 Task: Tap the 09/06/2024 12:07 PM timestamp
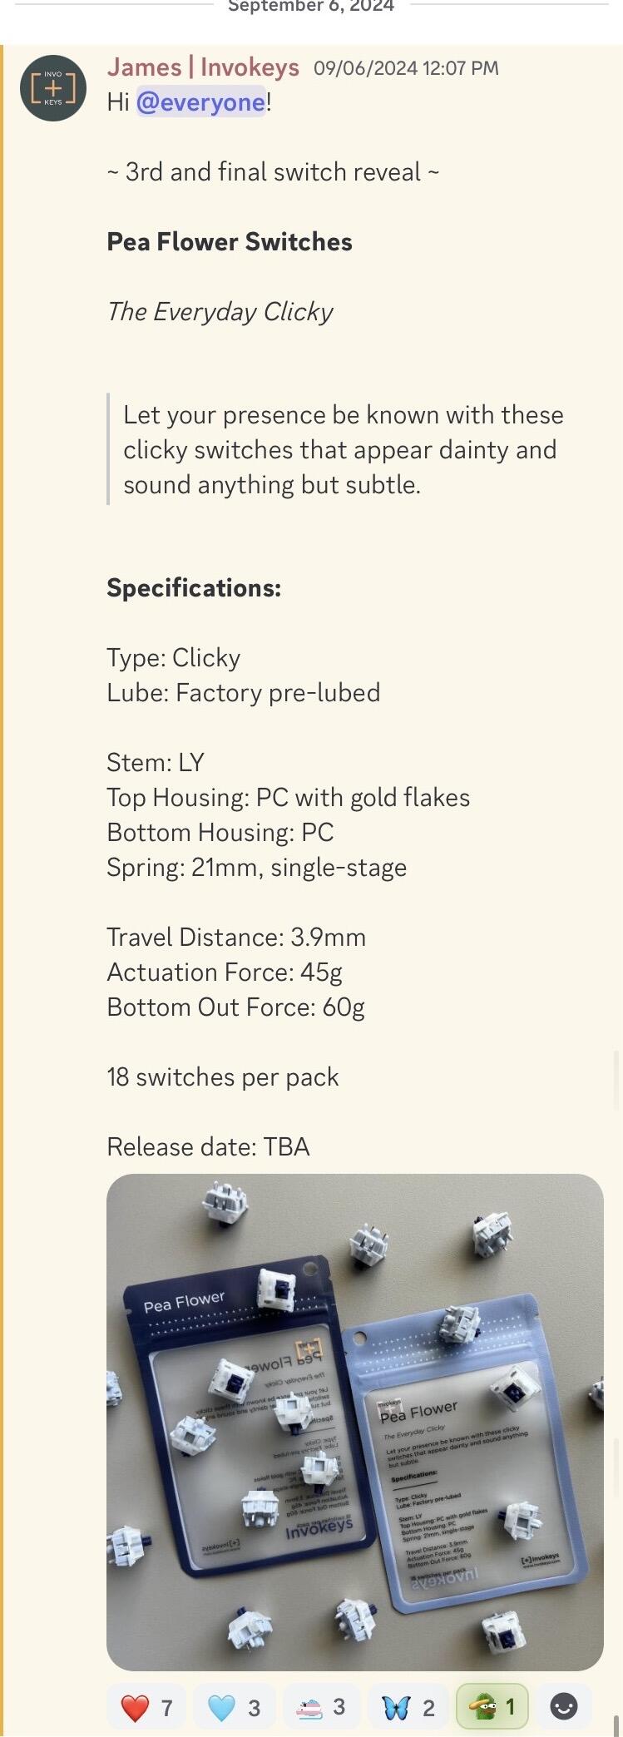tap(406, 68)
